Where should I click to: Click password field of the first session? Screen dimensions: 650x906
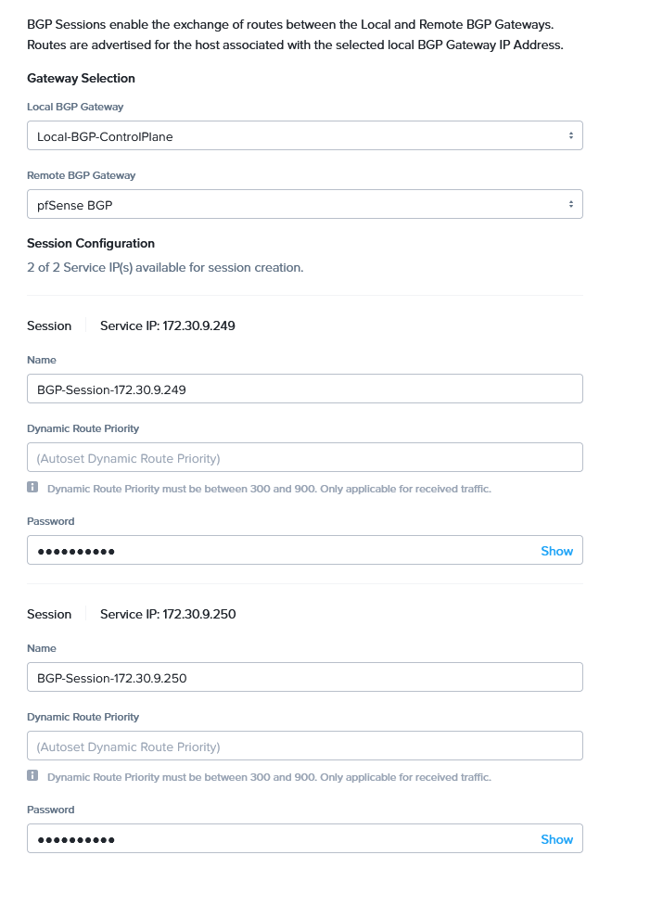[x=278, y=551]
